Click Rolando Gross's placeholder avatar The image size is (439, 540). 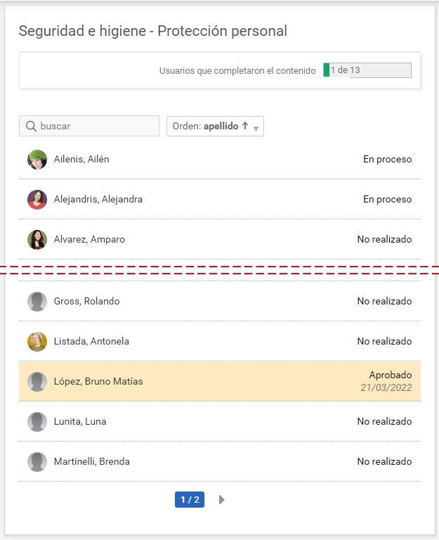[37, 302]
